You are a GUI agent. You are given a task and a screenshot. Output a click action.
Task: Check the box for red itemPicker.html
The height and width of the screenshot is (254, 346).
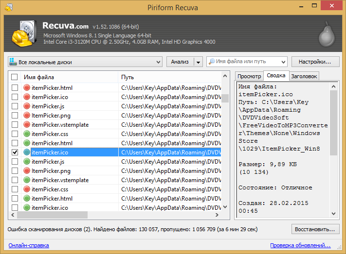point(15,88)
